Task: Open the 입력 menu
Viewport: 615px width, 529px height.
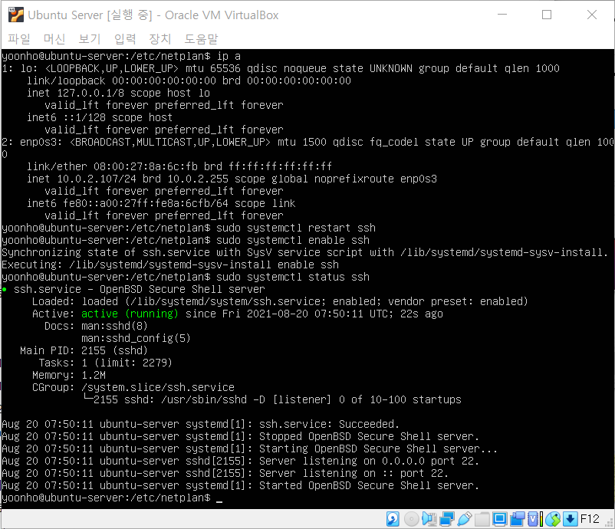Action: pos(125,38)
